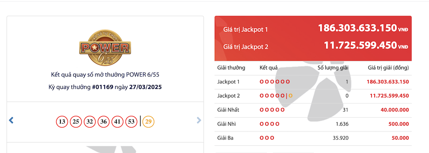This screenshot has width=429, height=153.
Task: Click Jackpot 2 value in red banner
Action: pos(360,46)
